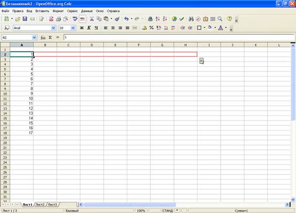Click the Undo arrow icon

[126, 19]
